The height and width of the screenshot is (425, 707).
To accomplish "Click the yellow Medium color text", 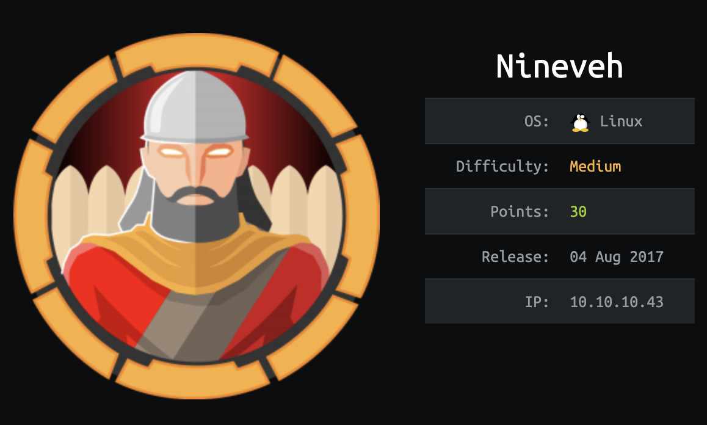I will click(595, 167).
